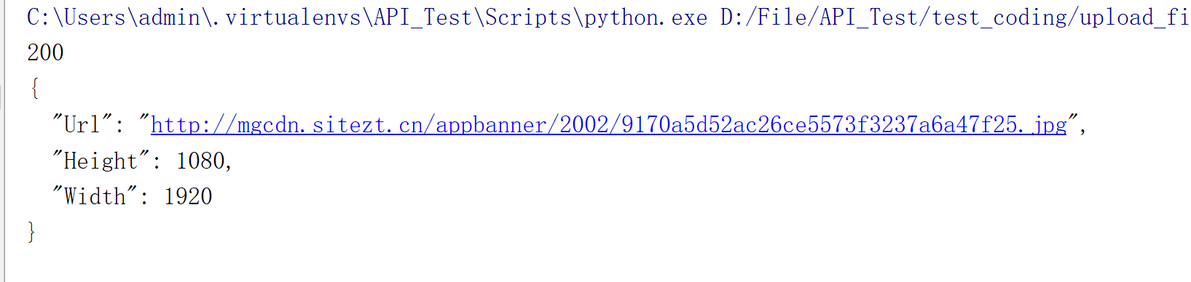Click the 1920 width value
Image resolution: width=1191 pixels, height=282 pixels.
pyautogui.click(x=188, y=196)
